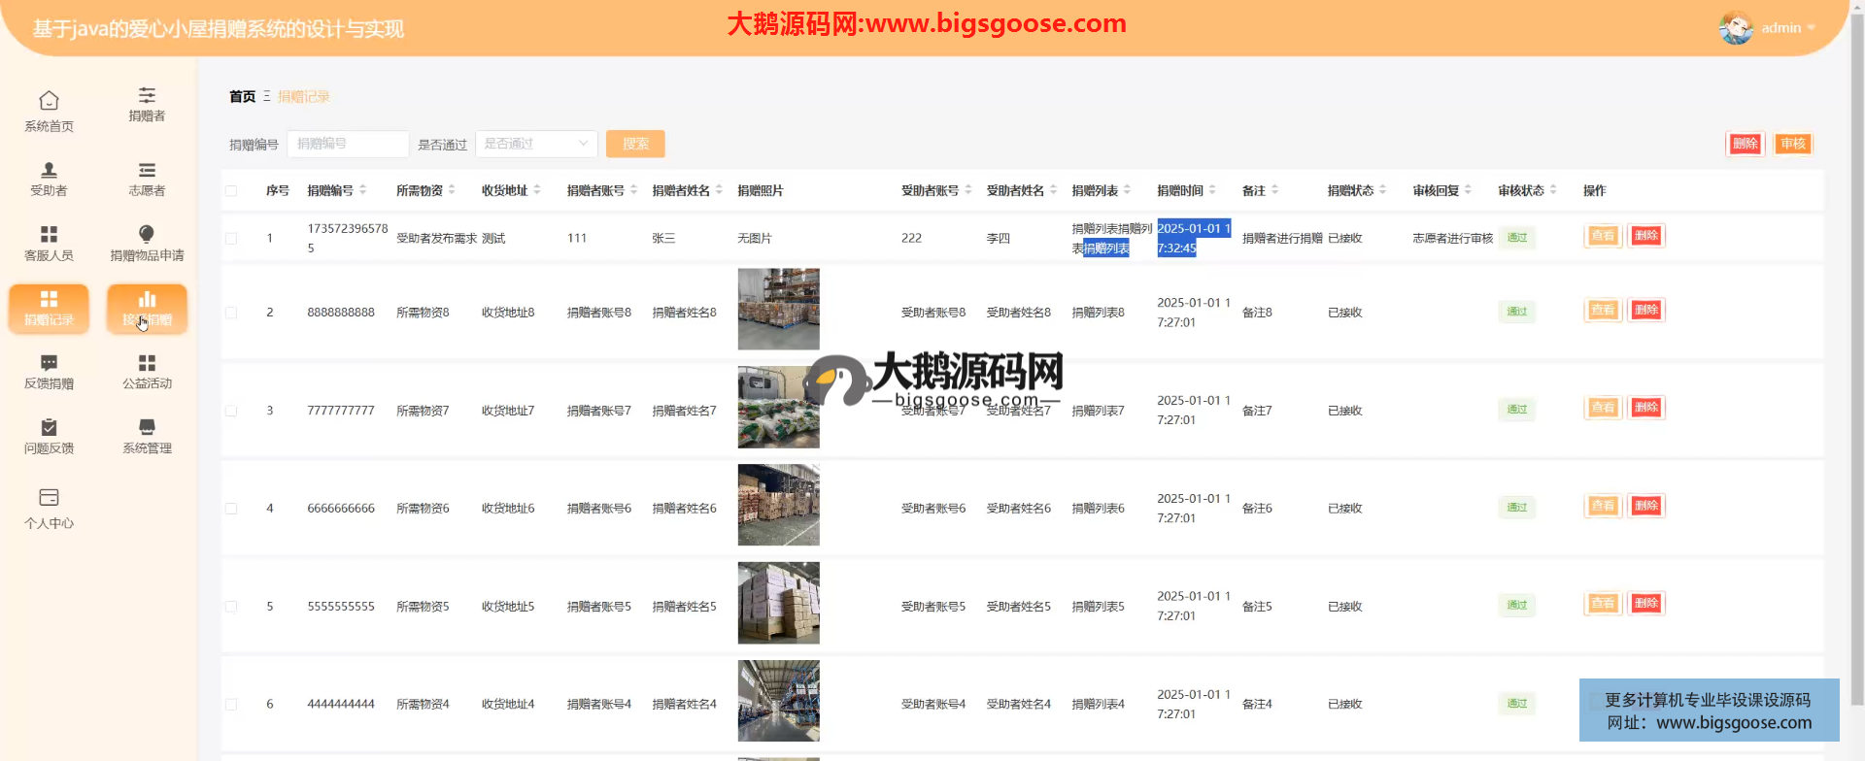Open the 捐赠者 sidebar icon
This screenshot has height=761, width=1865.
147,95
